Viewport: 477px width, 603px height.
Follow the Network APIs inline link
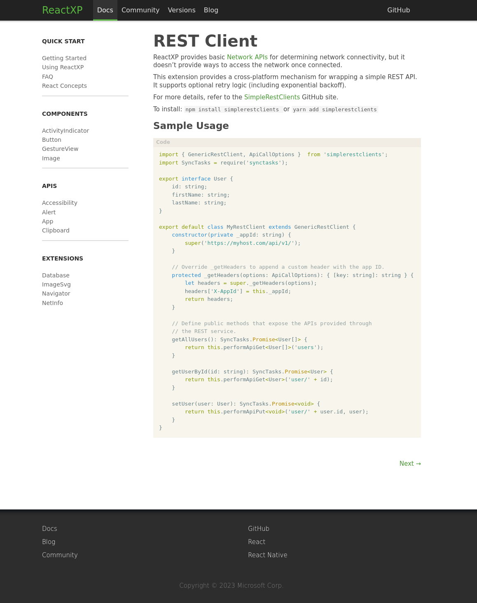(x=247, y=57)
